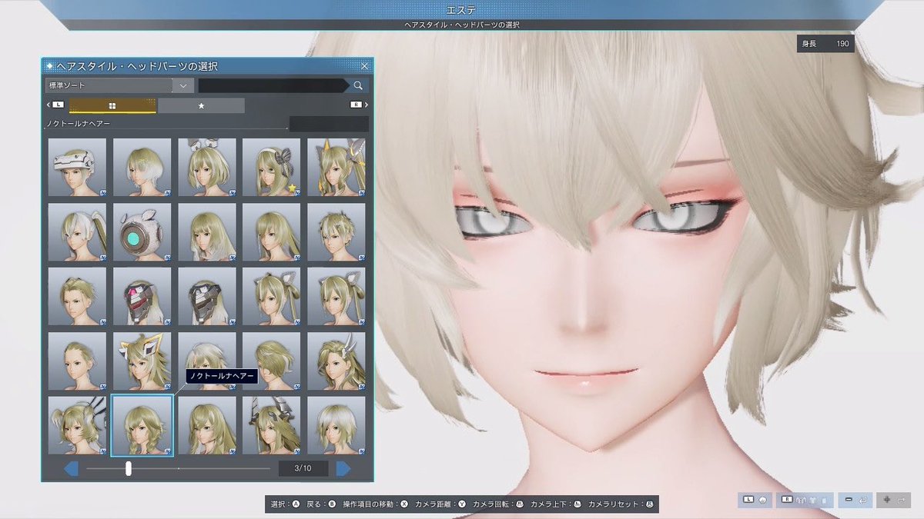924x519 pixels.
Task: Click the カメラ上下 hint
Action: (556, 504)
